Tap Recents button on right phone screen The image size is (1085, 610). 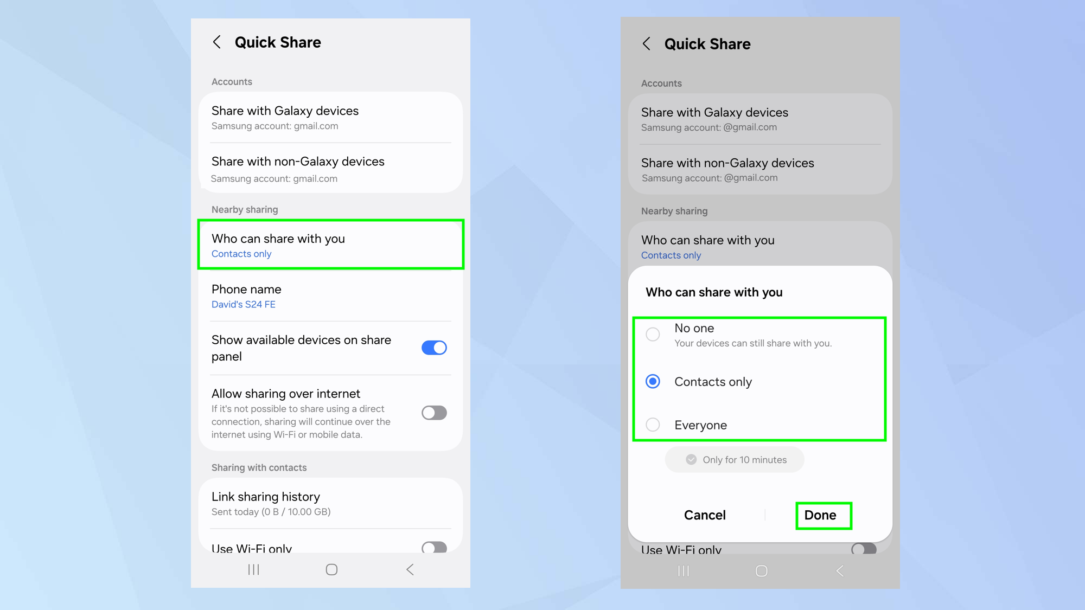[x=683, y=570]
